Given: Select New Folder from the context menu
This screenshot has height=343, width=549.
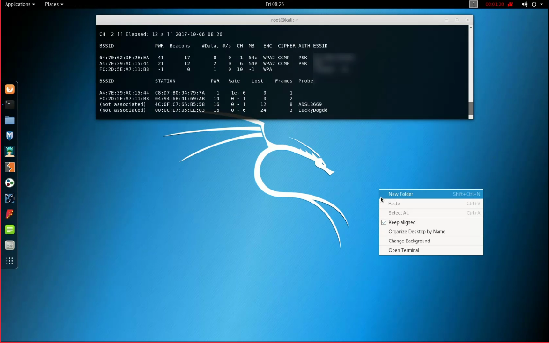Looking at the screenshot, I should point(401,194).
